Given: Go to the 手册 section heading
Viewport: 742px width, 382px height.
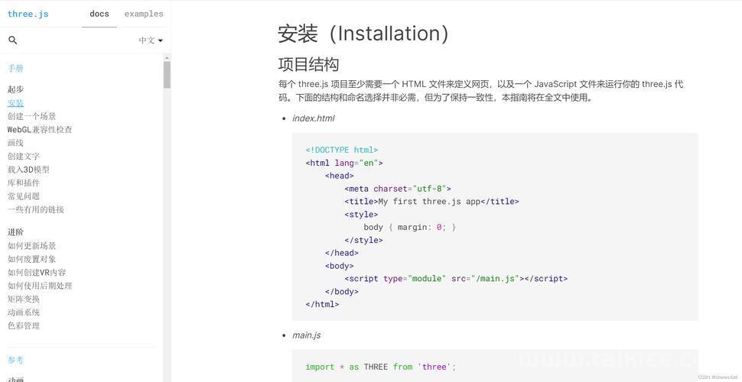Looking at the screenshot, I should point(15,69).
